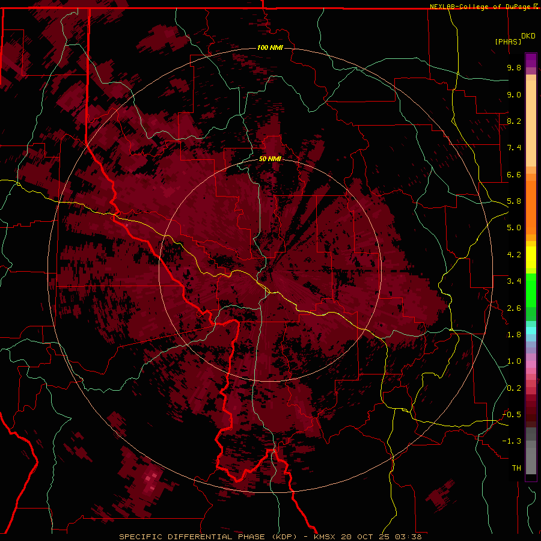Screen dimensions: 541x541
Task: Select the 1.0 legend value
Action: (514, 361)
